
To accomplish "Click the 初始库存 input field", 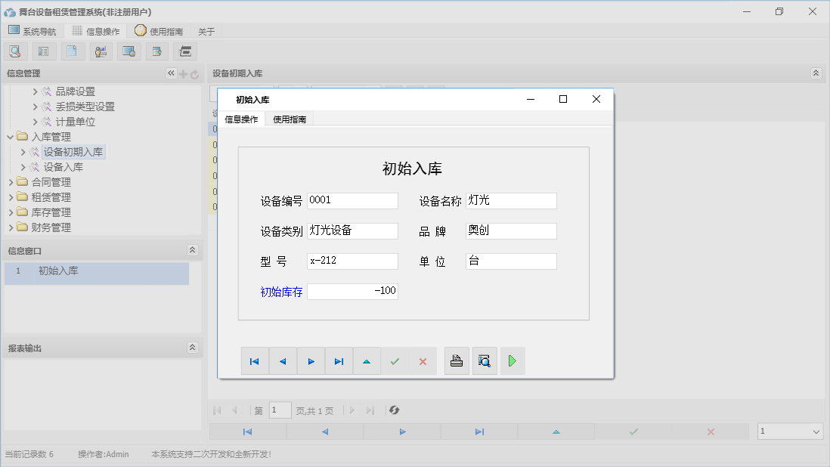I will 352,291.
